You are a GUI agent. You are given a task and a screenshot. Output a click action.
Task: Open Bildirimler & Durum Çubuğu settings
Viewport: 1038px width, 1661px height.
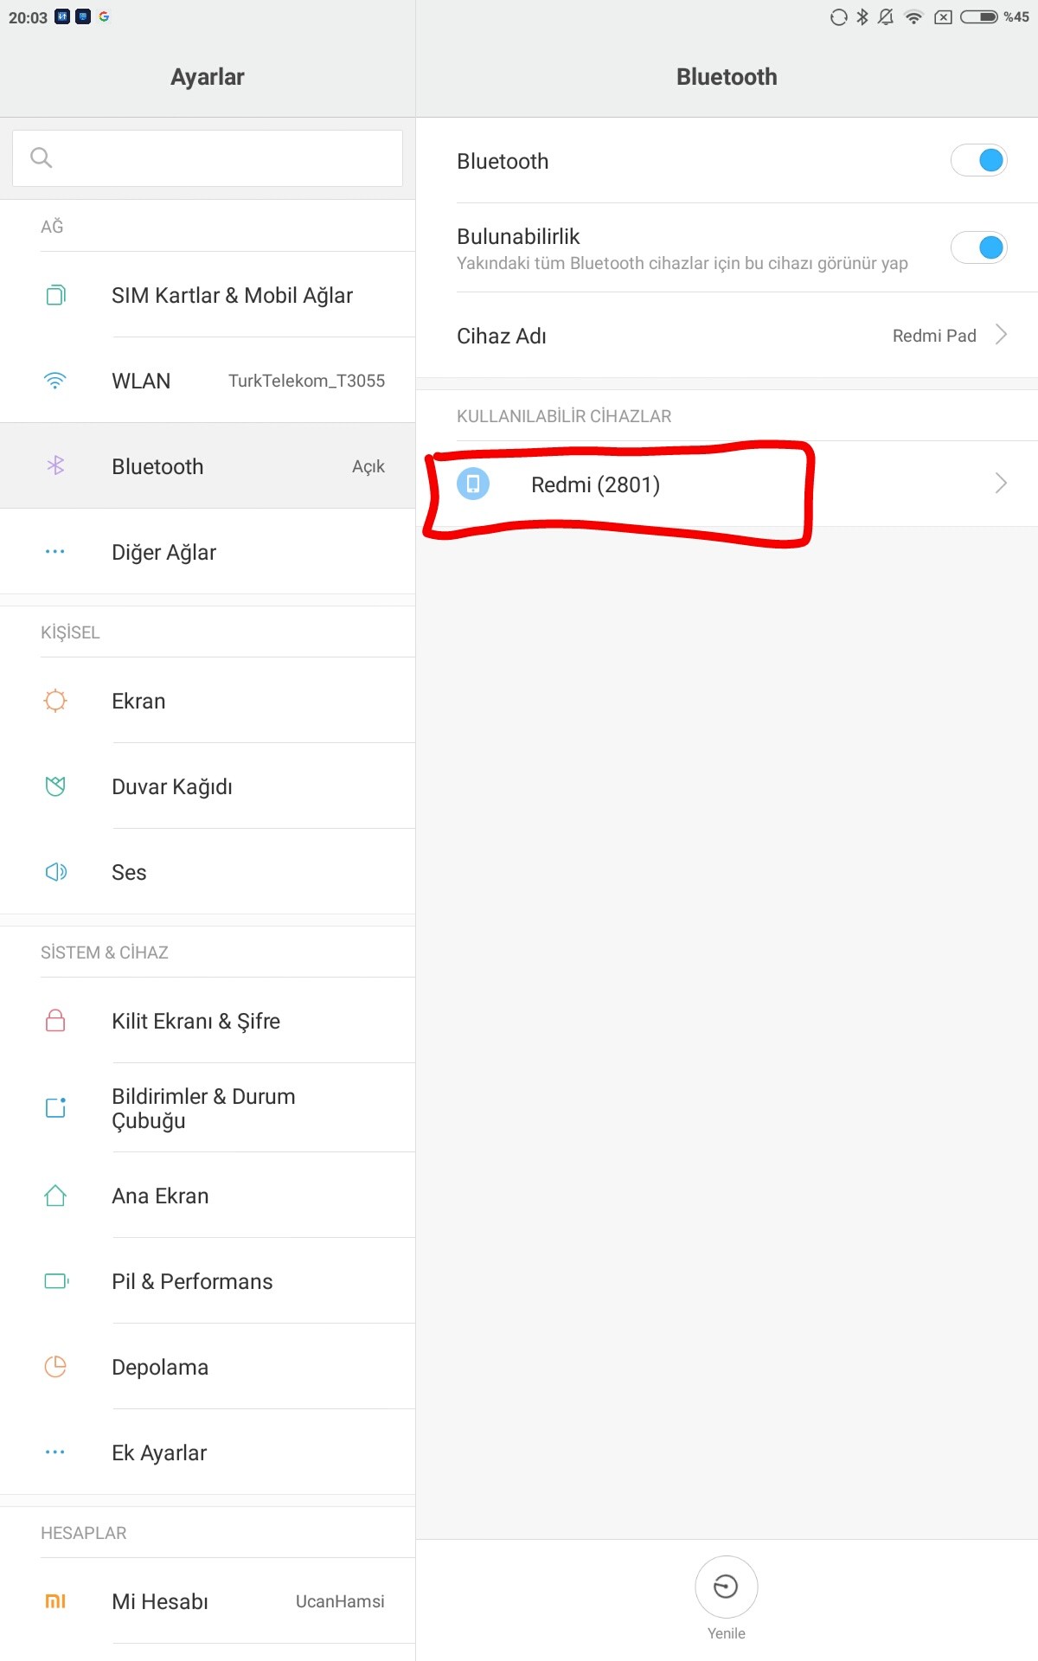pos(208,1108)
